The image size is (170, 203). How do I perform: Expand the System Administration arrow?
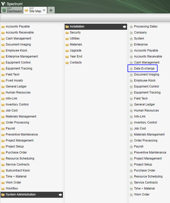click(x=60, y=195)
